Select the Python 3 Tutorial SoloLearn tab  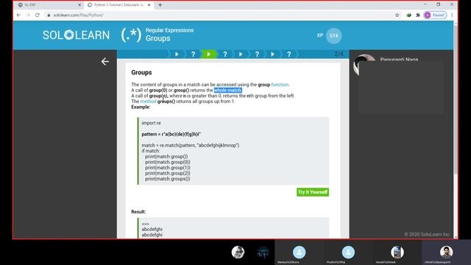(x=118, y=5)
